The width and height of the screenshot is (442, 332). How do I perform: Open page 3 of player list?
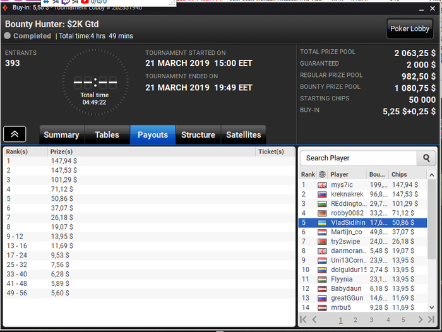click(x=371, y=320)
